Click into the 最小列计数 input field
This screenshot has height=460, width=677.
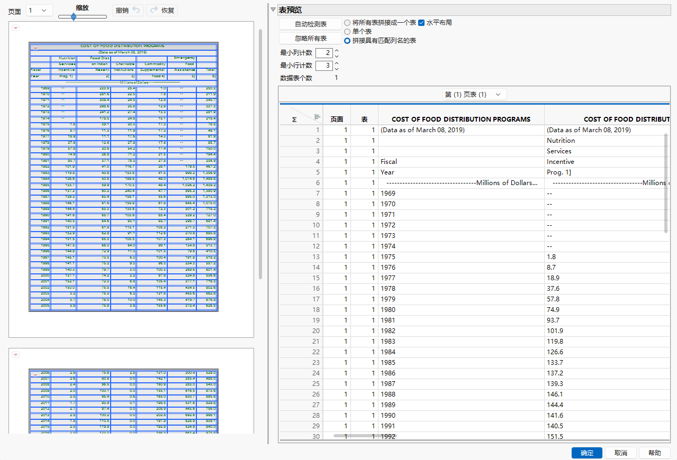point(323,53)
